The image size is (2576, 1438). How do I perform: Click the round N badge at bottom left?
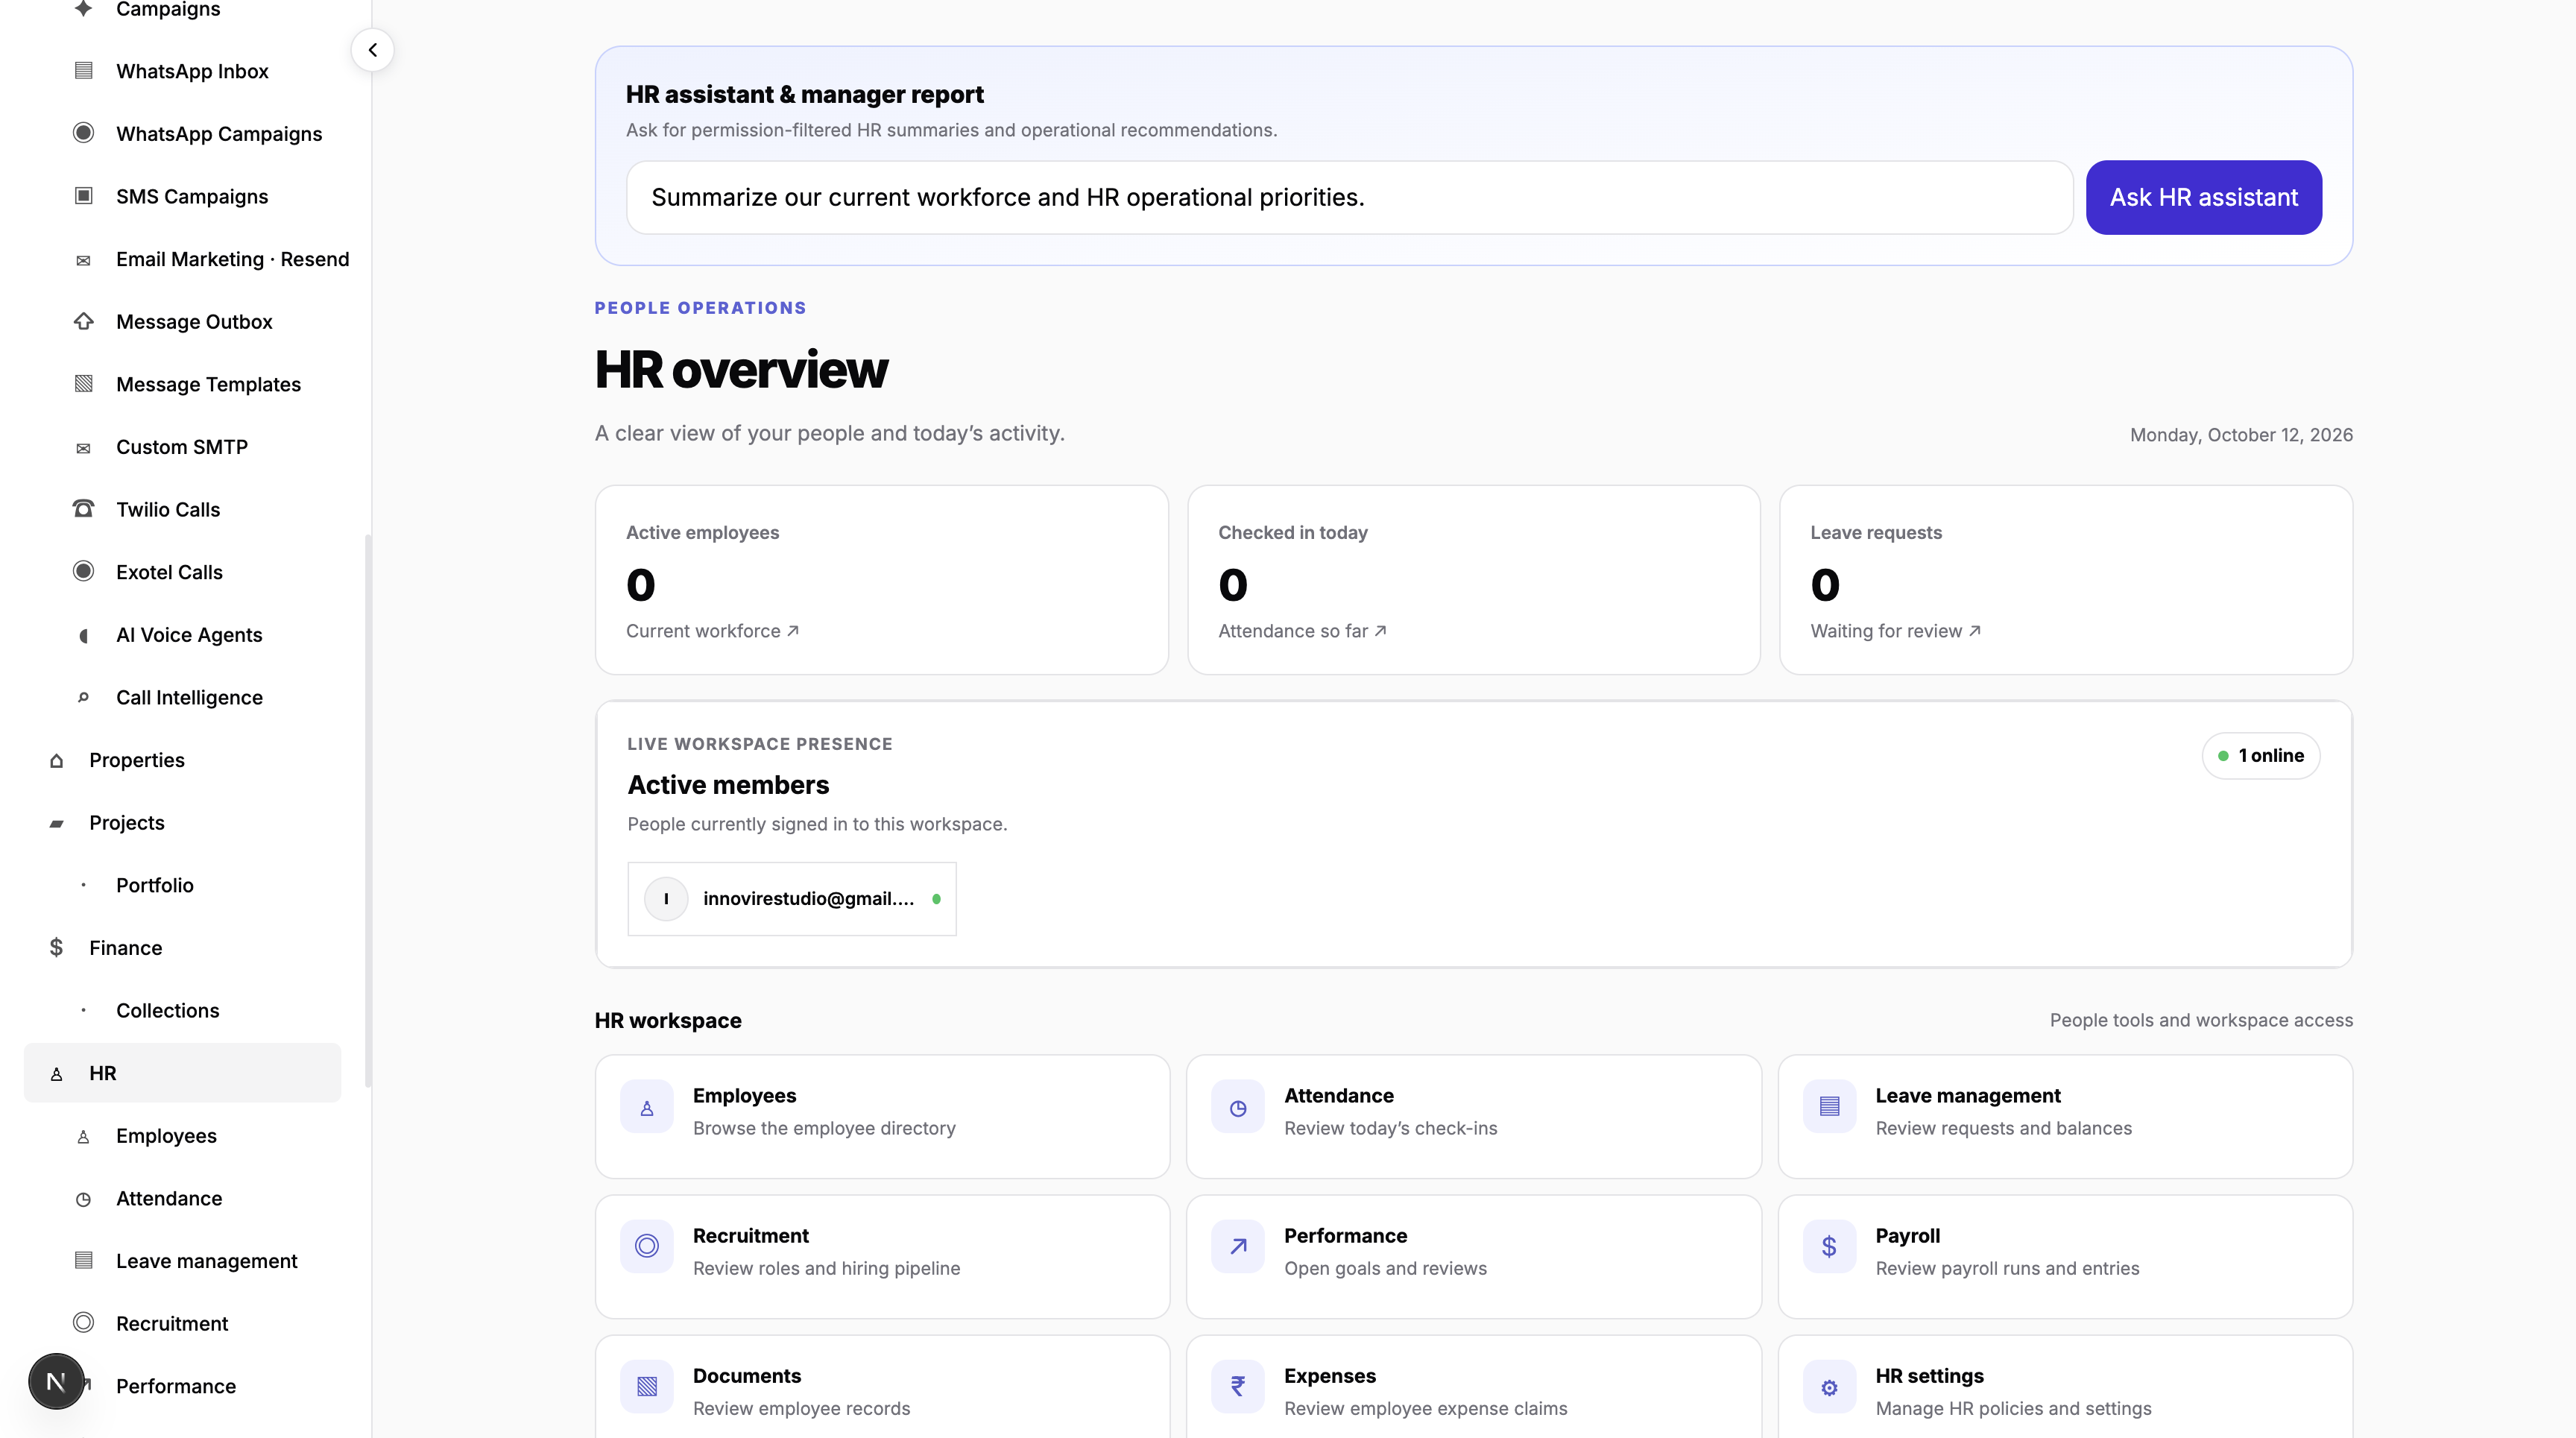coord(56,1382)
